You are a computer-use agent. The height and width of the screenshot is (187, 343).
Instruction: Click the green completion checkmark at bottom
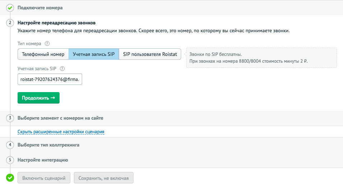point(10,178)
